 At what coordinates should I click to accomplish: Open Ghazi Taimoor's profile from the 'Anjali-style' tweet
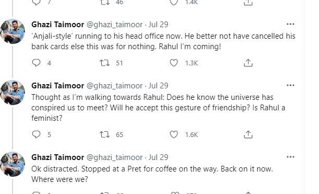coord(58,25)
